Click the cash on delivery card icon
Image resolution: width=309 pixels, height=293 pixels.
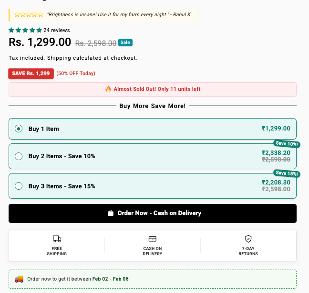(153, 239)
